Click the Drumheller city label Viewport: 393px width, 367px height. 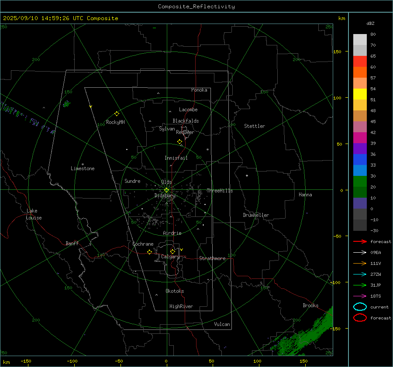click(256, 215)
